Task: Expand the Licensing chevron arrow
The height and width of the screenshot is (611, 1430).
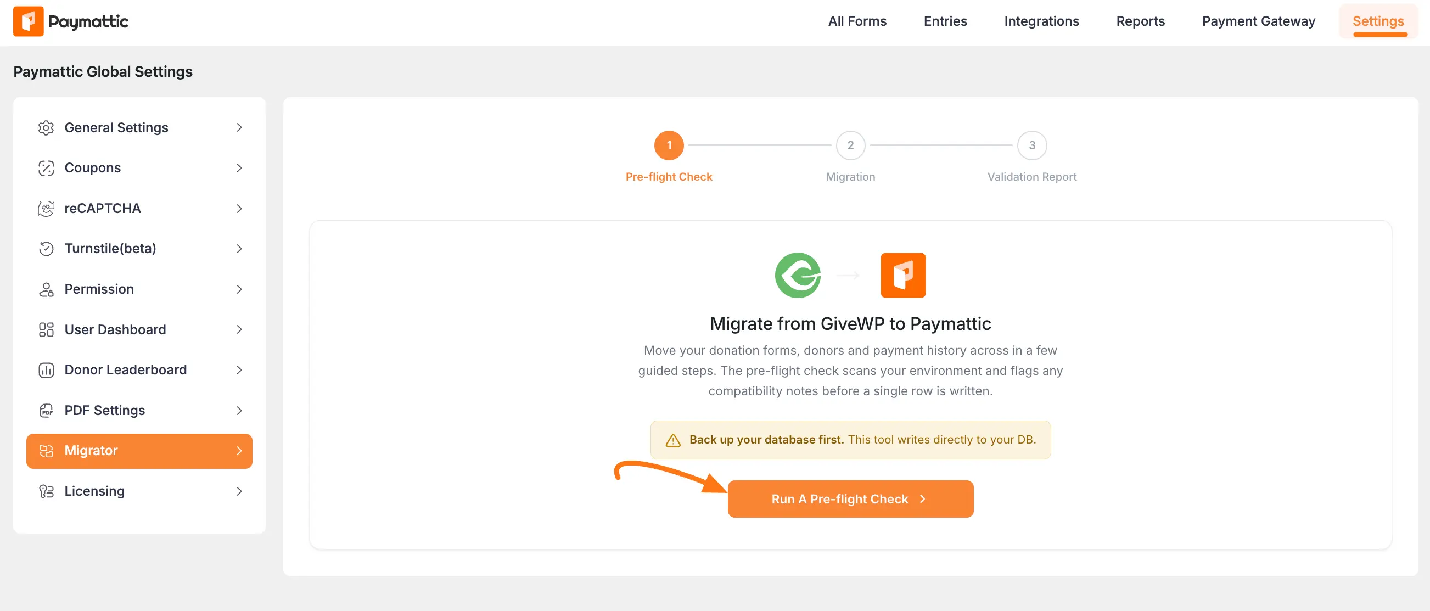Action: pyautogui.click(x=239, y=491)
